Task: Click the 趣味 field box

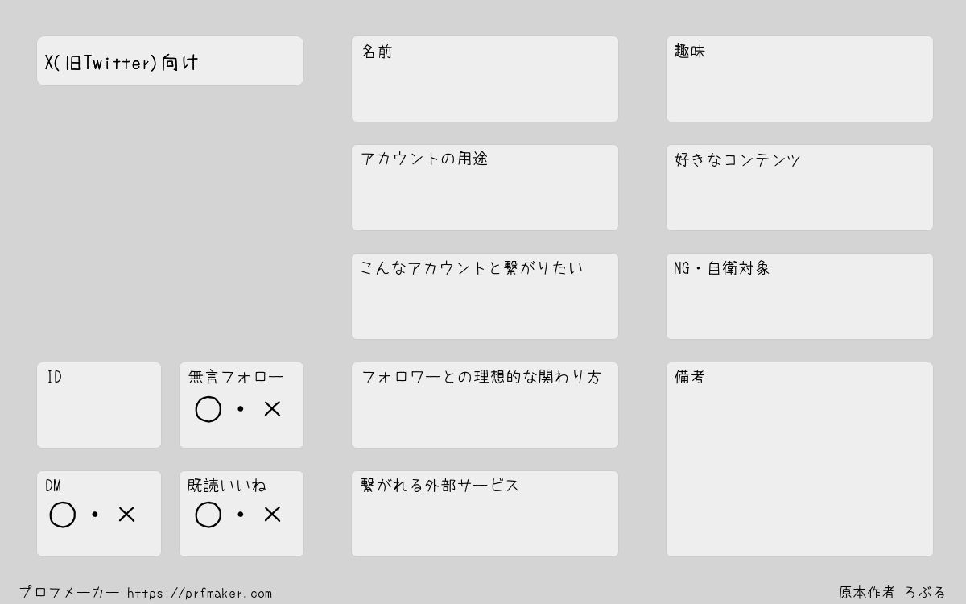Action: click(799, 79)
